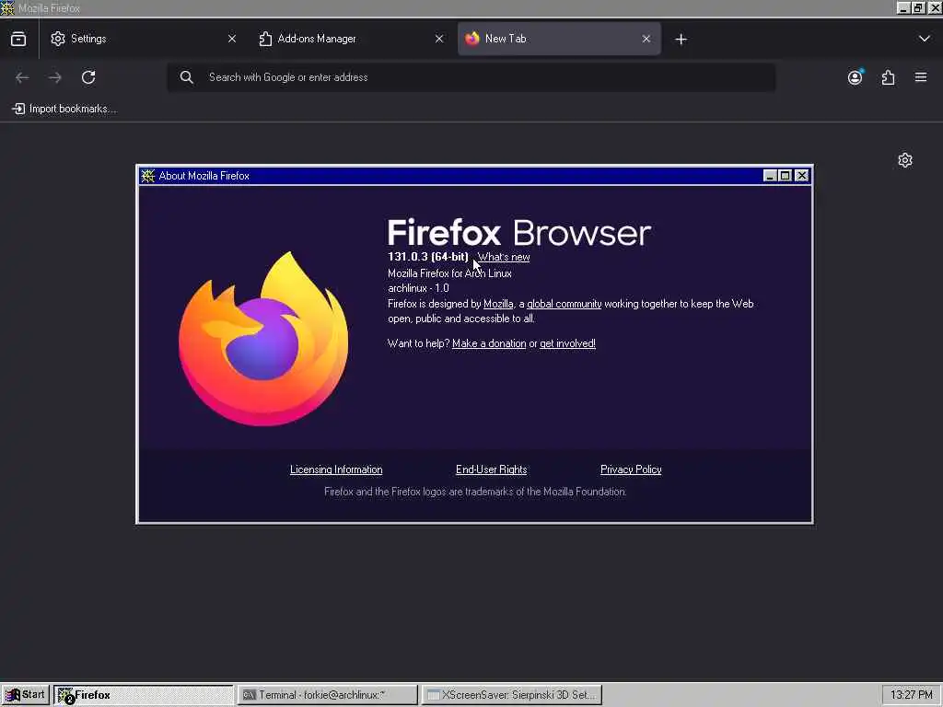The height and width of the screenshot is (707, 943).
Task: Open the hamburger application menu
Action: pos(921,77)
